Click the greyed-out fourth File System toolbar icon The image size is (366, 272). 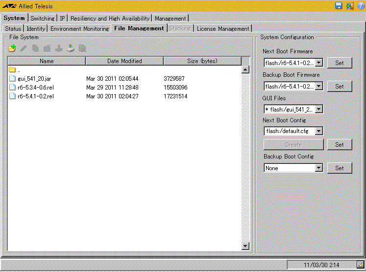click(x=47, y=48)
